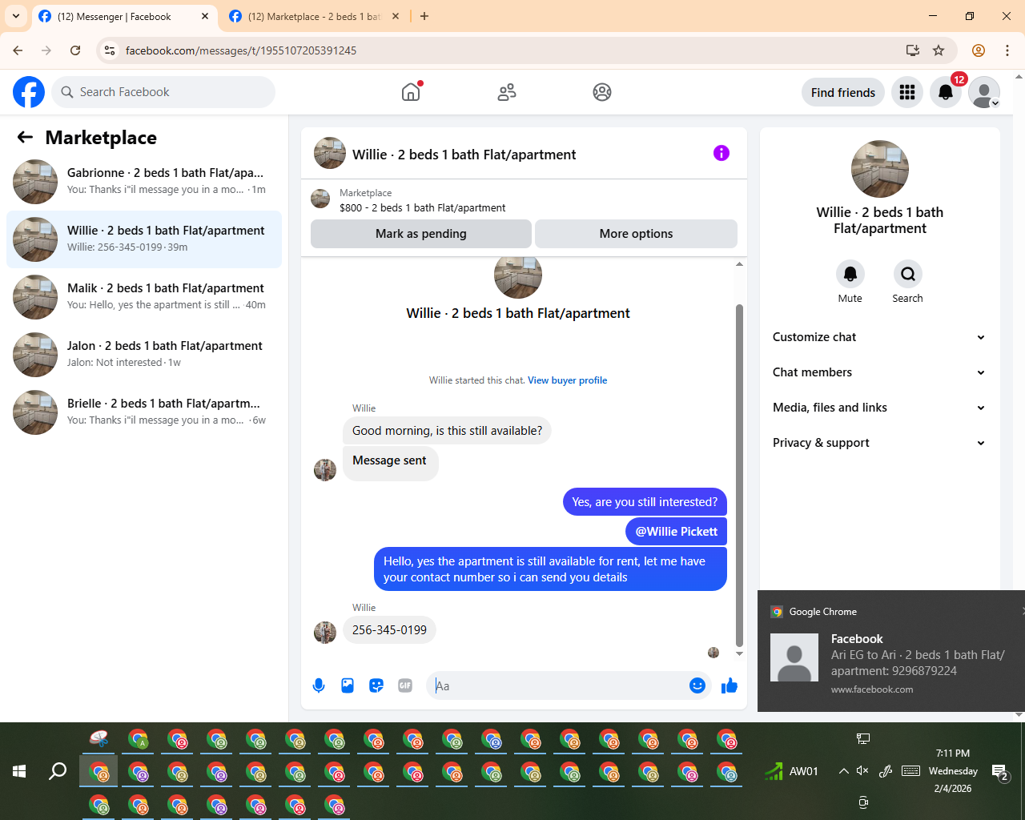Expand the Customize chat section
Viewport: 1025px width, 820px height.
tap(879, 337)
